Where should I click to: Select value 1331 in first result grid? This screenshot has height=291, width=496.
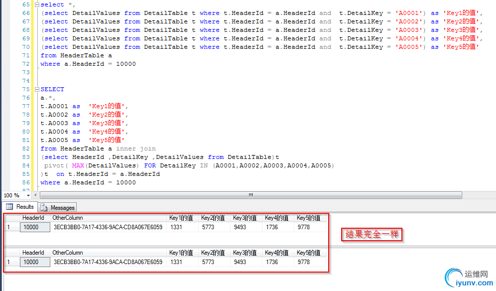click(x=183, y=227)
